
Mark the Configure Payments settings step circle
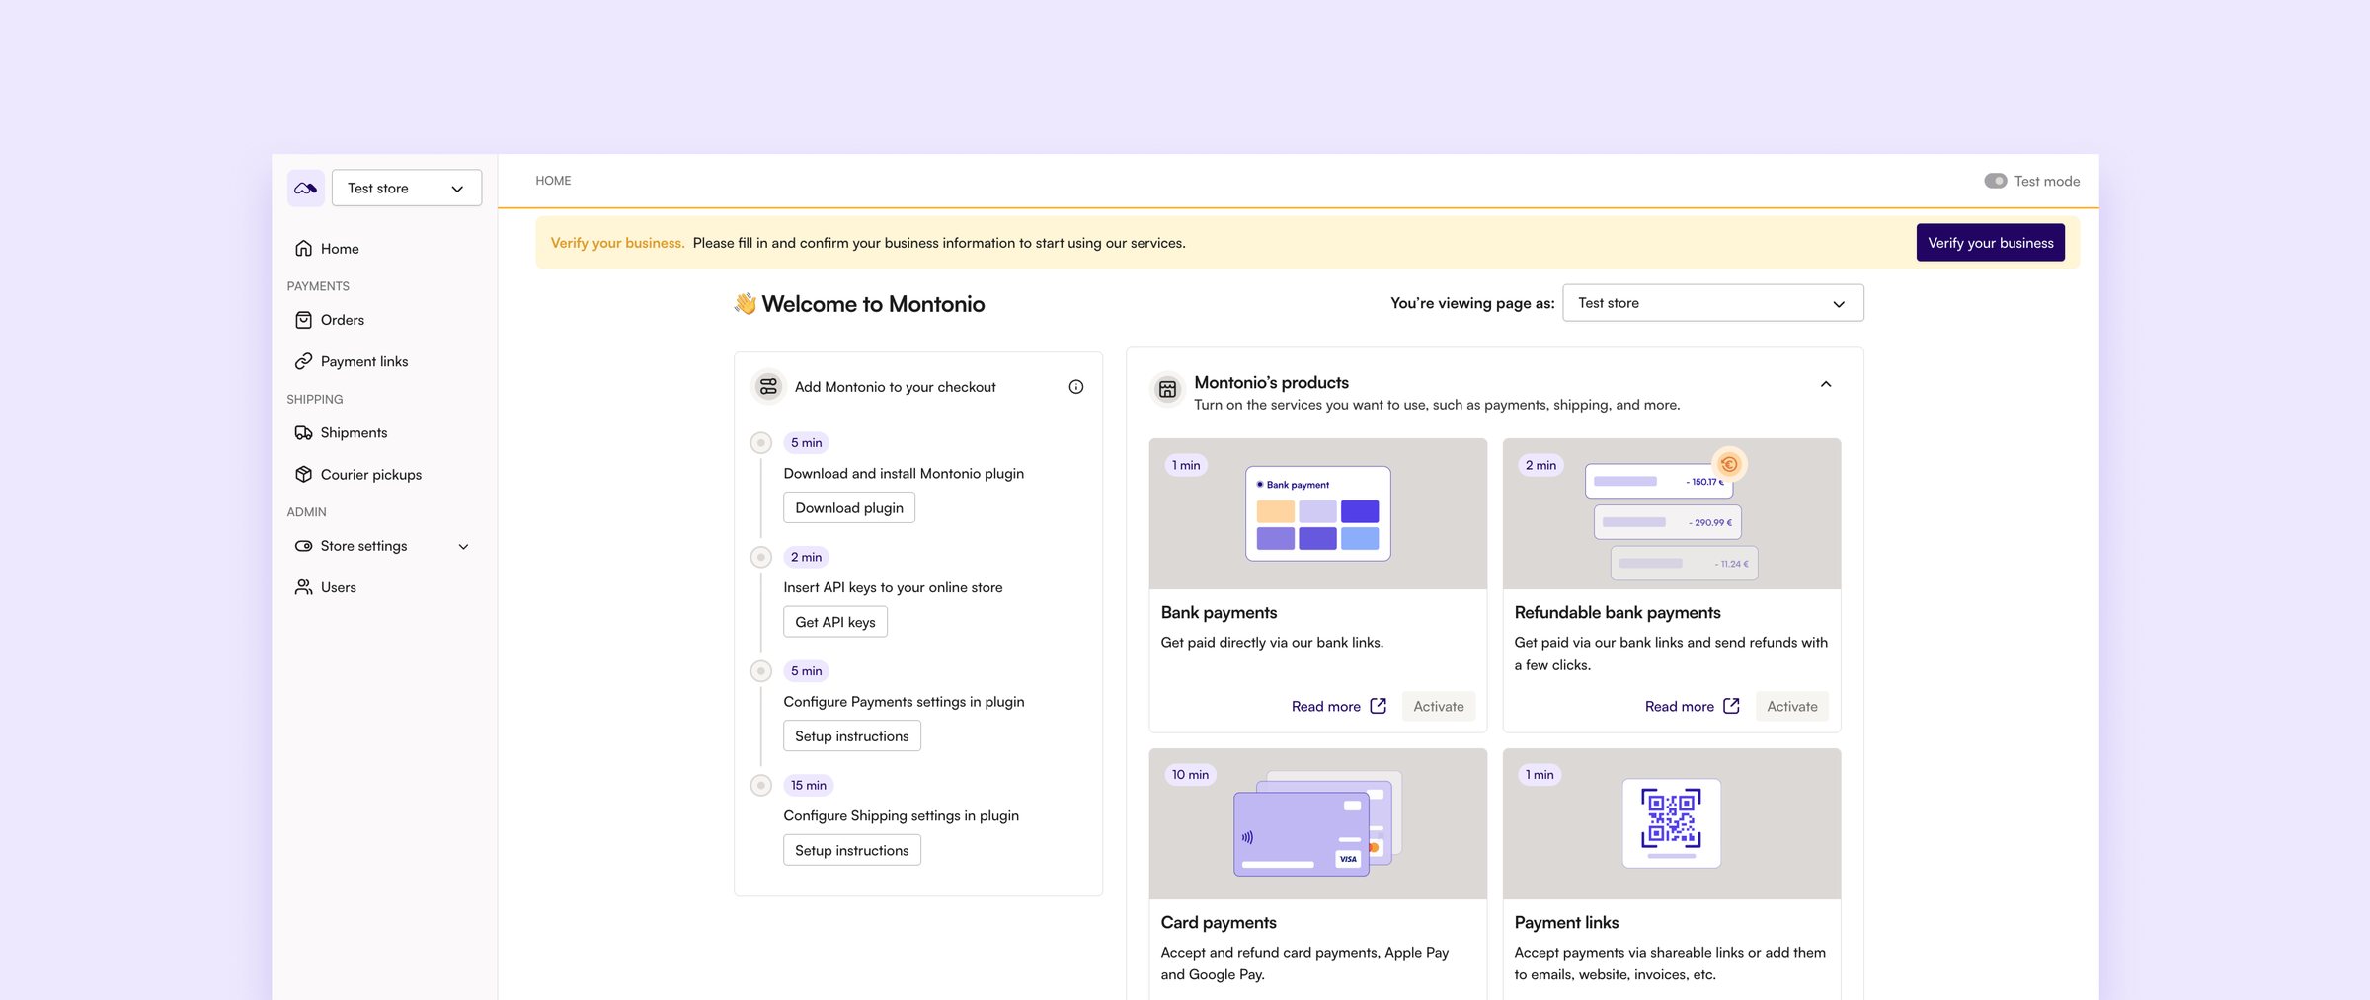coord(760,671)
